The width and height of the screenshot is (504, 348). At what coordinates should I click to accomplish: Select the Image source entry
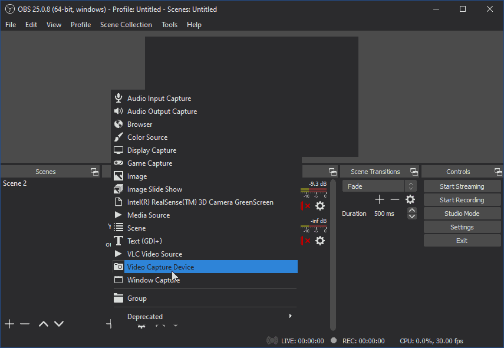[x=205, y=176]
